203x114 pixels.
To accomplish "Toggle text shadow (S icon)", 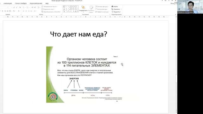I will [5, 11].
